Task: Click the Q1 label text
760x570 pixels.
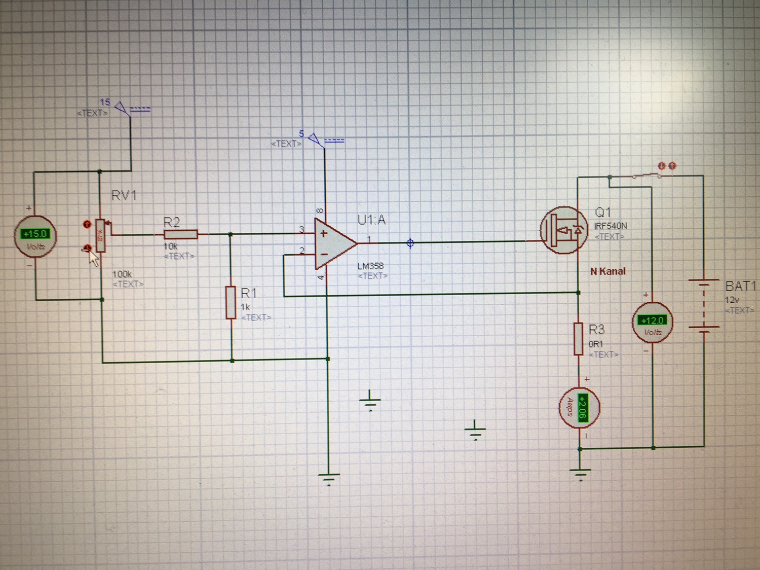Action: point(603,212)
